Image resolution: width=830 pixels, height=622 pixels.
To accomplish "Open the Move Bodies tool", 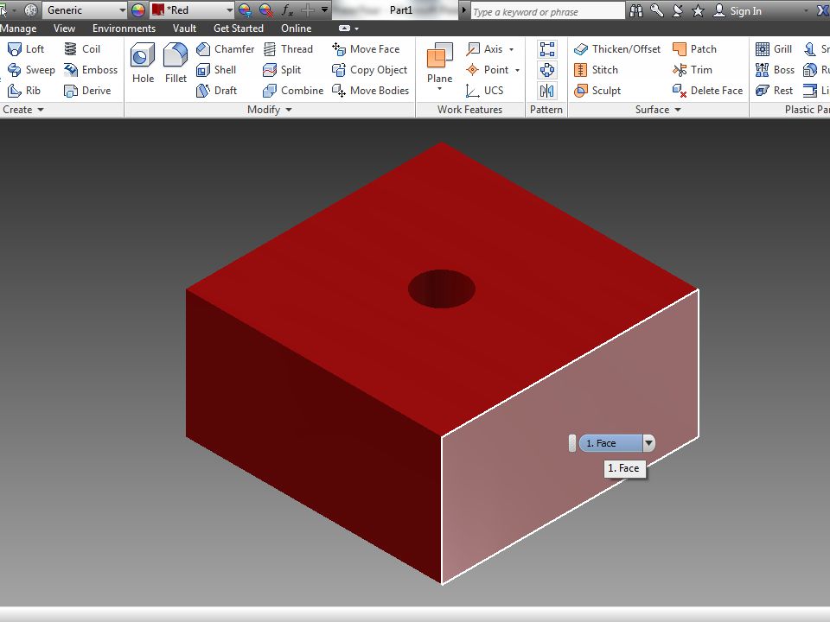I will tap(371, 91).
